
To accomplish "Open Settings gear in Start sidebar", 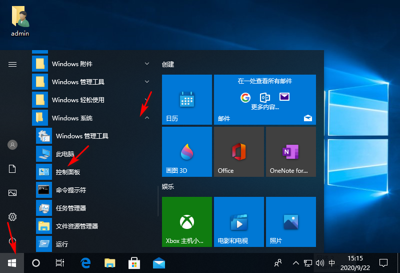I will point(12,217).
